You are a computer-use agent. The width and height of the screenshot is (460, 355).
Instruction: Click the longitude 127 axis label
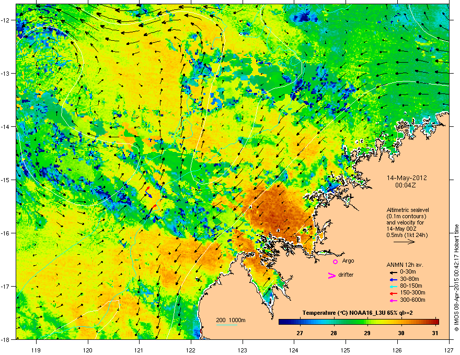(449, 350)
